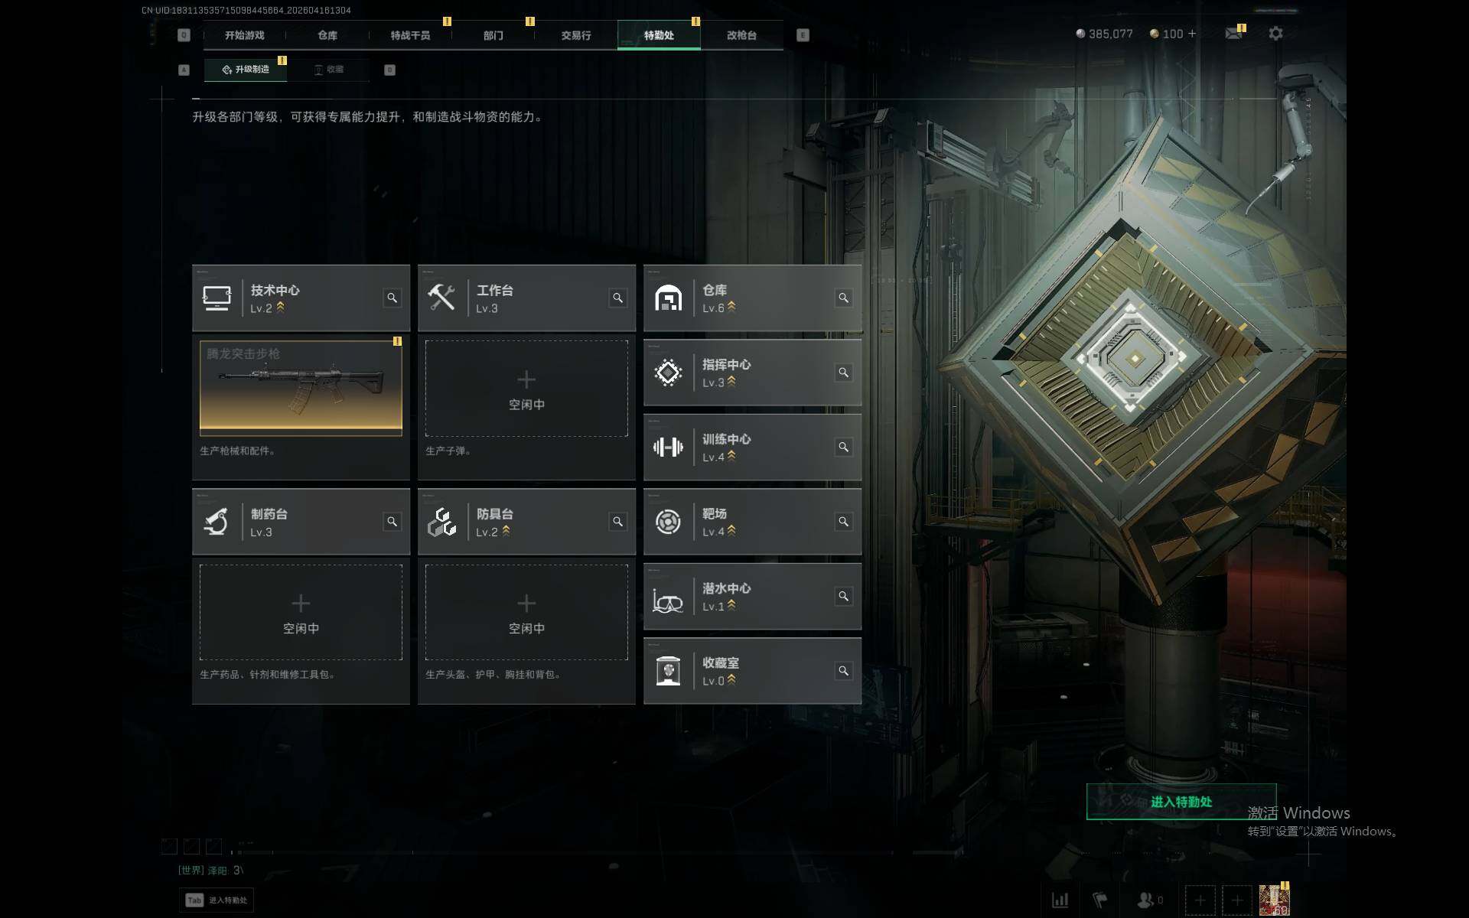Click magnifier on 收藏室 card
The image size is (1469, 918).
coord(843,670)
